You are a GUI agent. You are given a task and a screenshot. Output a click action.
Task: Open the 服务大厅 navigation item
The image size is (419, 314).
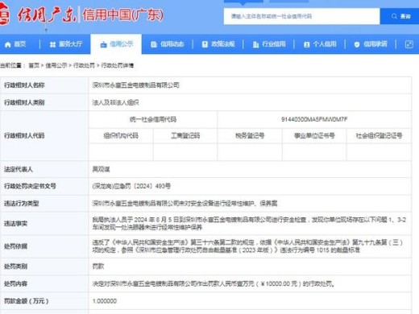point(66,44)
